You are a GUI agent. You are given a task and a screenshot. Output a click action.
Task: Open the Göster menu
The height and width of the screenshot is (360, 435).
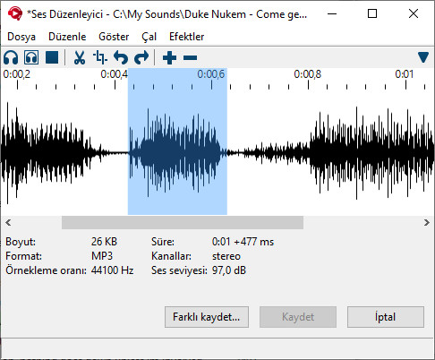click(114, 37)
